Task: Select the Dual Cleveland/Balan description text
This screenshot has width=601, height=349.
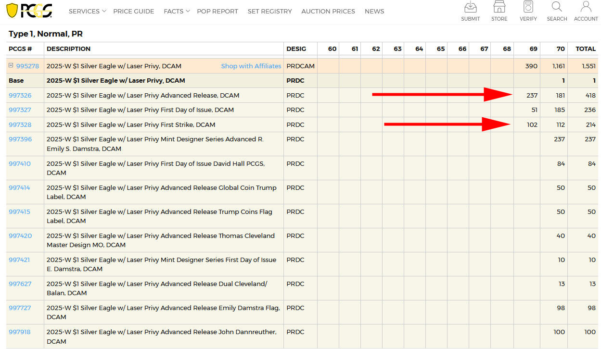Action: (157, 288)
